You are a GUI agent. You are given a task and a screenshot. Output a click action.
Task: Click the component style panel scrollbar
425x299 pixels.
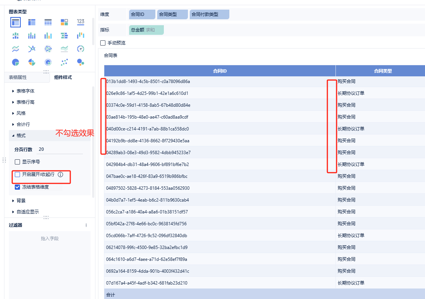click(93, 142)
